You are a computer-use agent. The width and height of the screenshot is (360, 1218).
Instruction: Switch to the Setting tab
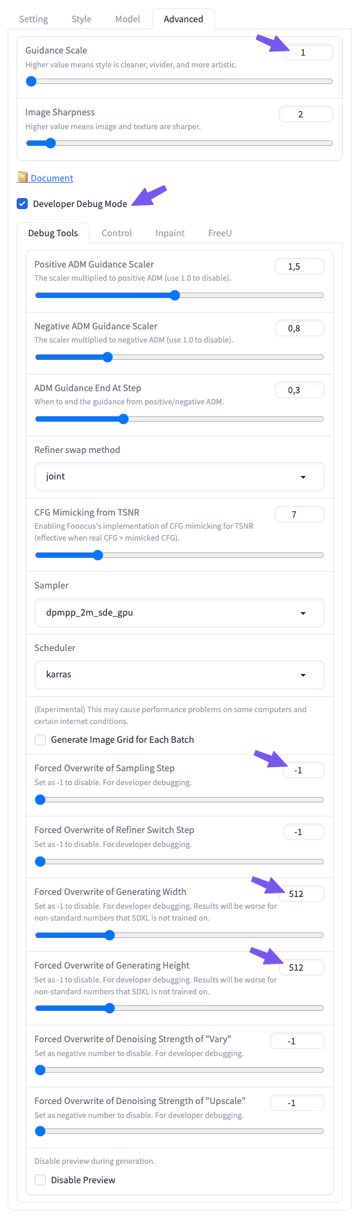(x=33, y=19)
